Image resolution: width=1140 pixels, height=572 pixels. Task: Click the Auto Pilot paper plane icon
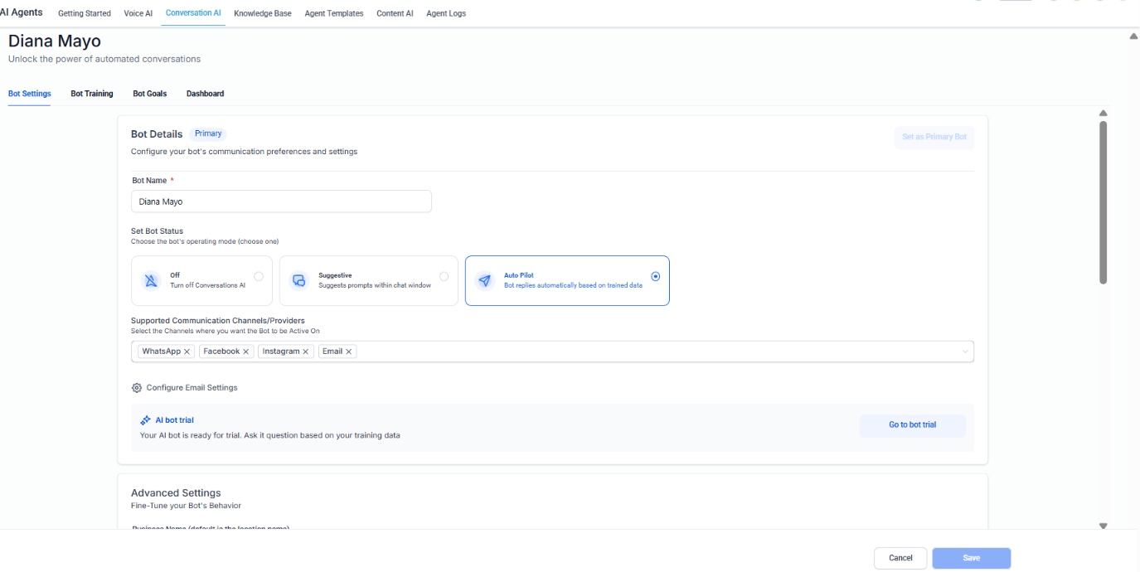[485, 280]
